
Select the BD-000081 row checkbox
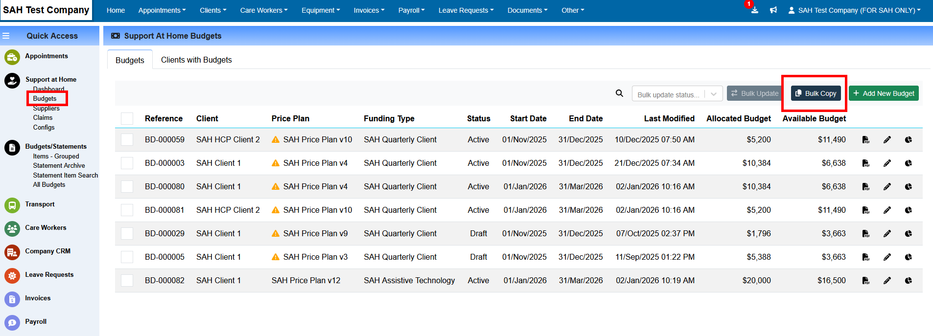(x=127, y=210)
